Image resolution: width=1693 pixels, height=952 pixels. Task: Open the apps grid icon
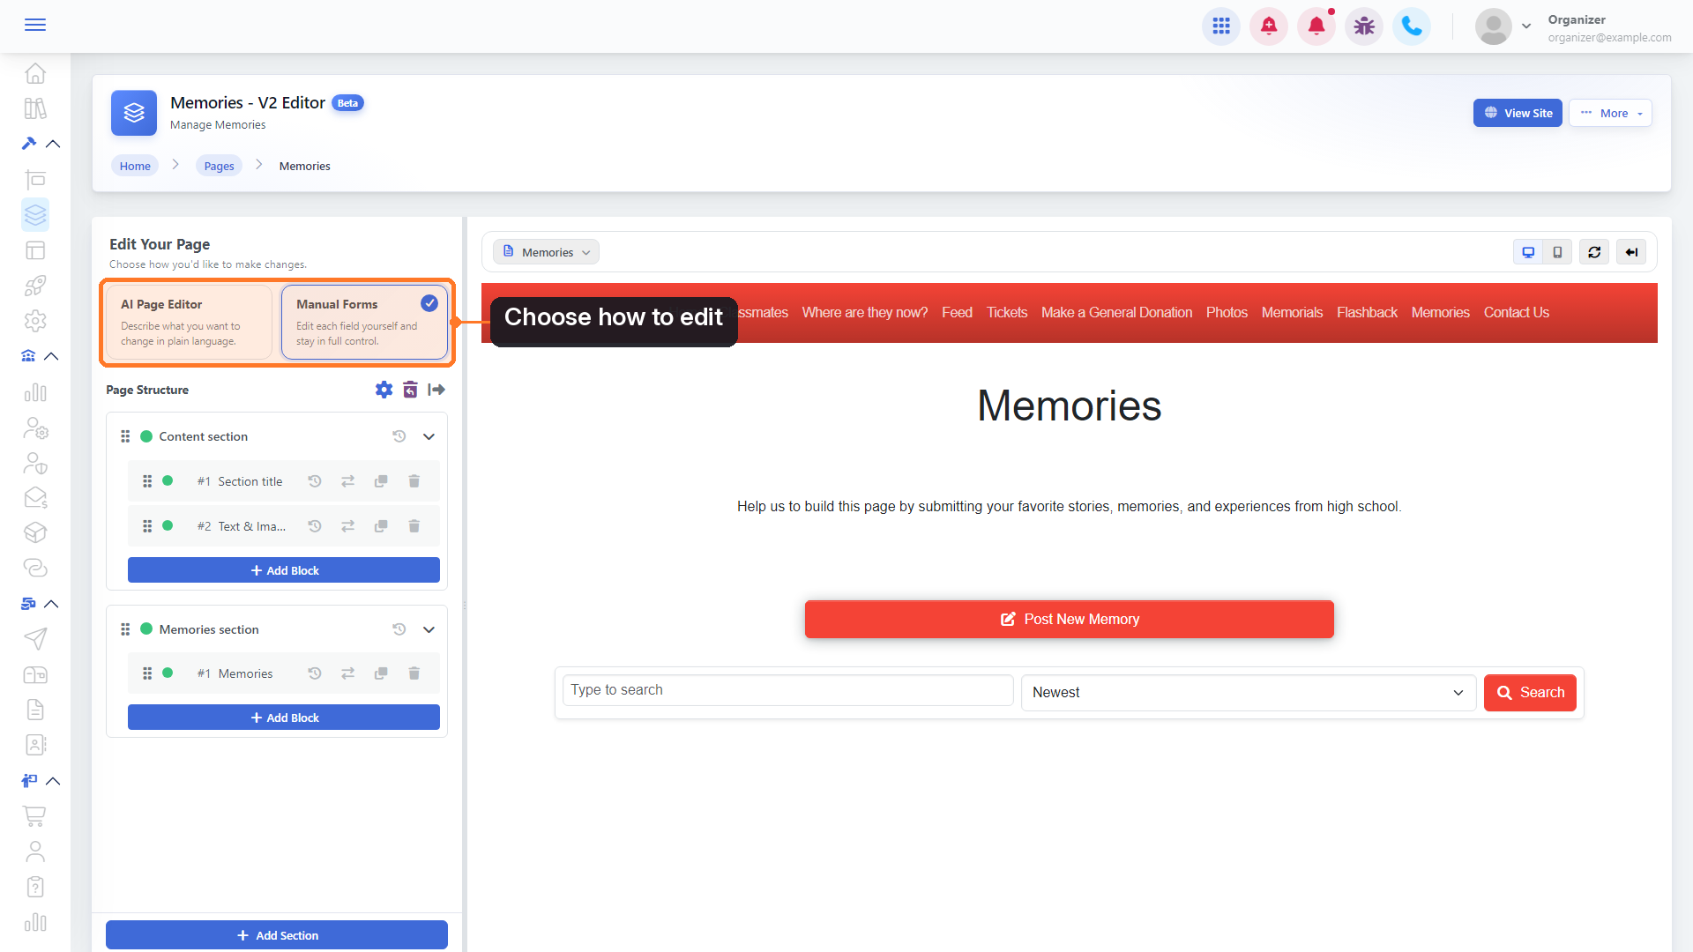[x=1221, y=26]
